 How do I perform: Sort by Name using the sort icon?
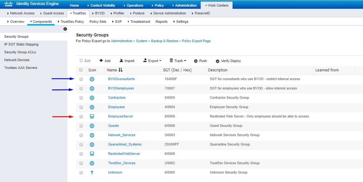pos(120,70)
